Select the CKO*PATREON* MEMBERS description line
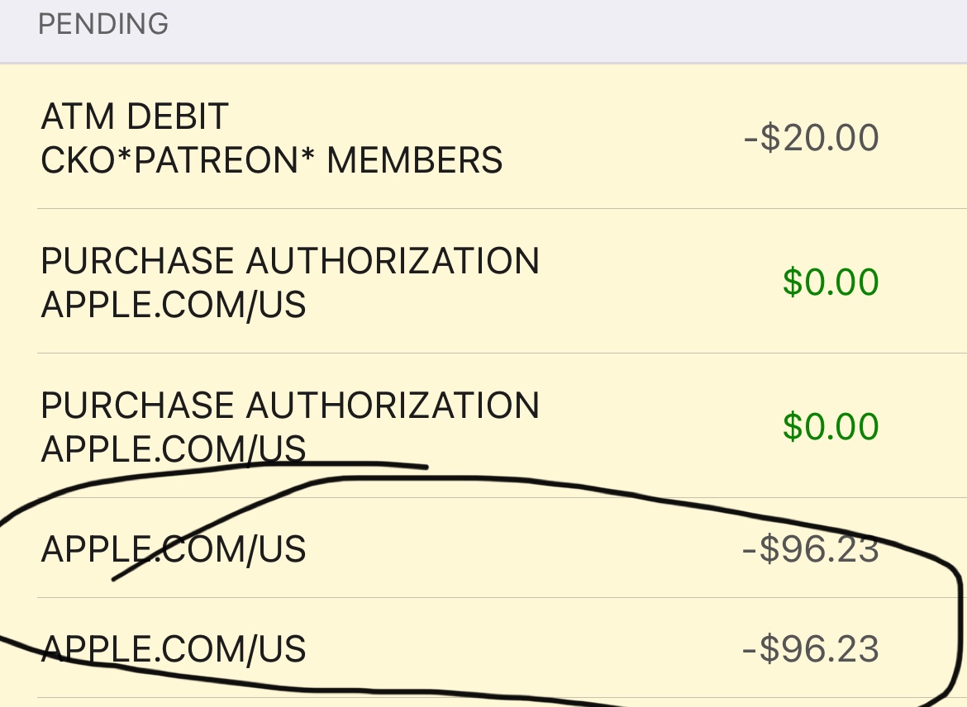967x707 pixels. 271,160
